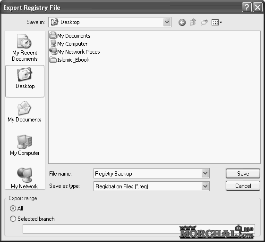Click the File name text field
Image resolution: width=265 pixels, height=242 pixels.
(x=148, y=173)
